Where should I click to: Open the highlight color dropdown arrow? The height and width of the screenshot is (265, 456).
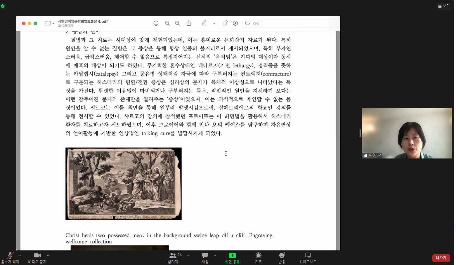[x=214, y=23]
